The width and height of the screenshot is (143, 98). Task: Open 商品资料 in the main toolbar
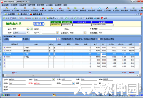point(7,9)
